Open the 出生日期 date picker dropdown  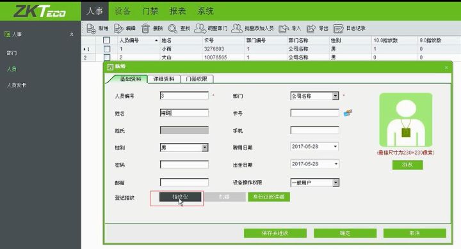pyautogui.click(x=336, y=164)
